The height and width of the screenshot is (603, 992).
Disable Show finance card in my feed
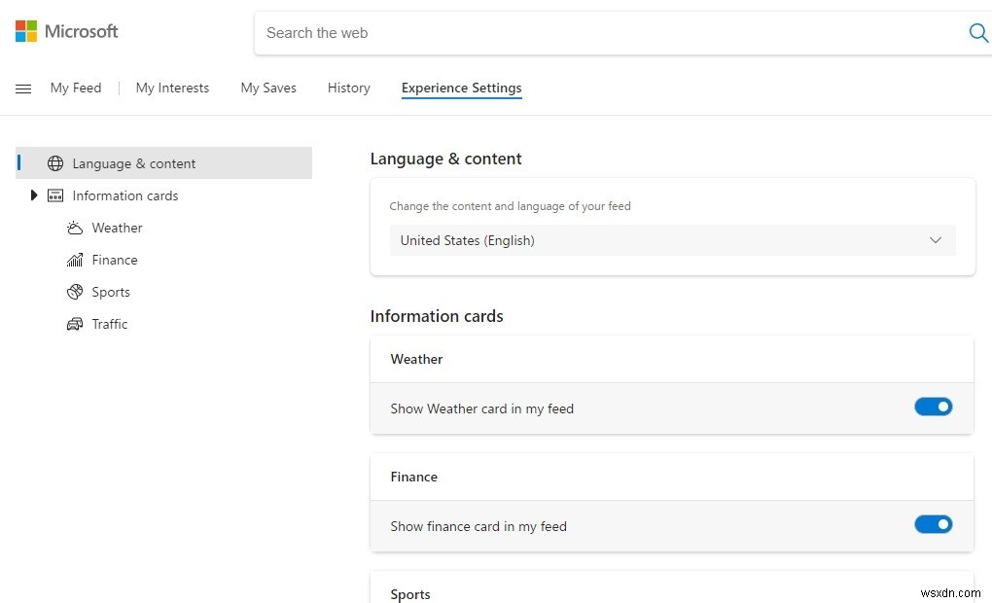point(933,524)
